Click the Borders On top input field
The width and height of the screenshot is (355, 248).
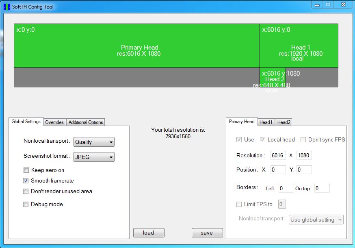[x=322, y=188]
